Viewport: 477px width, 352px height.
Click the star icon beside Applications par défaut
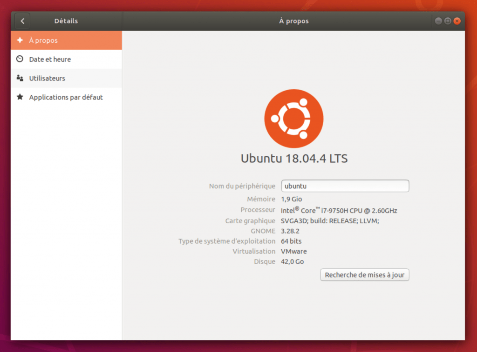click(20, 97)
